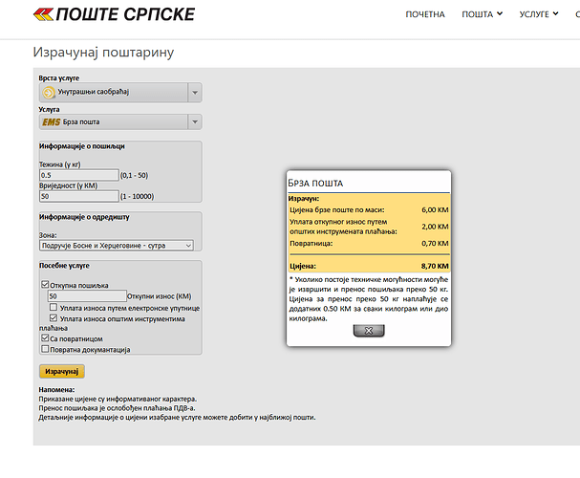580x478 pixels.
Task: Enable Уплата износа путем електронске упутнице
Action: click(x=54, y=308)
